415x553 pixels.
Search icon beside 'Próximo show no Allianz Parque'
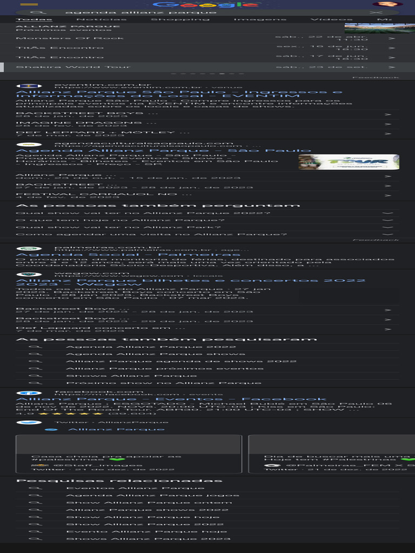(35, 383)
